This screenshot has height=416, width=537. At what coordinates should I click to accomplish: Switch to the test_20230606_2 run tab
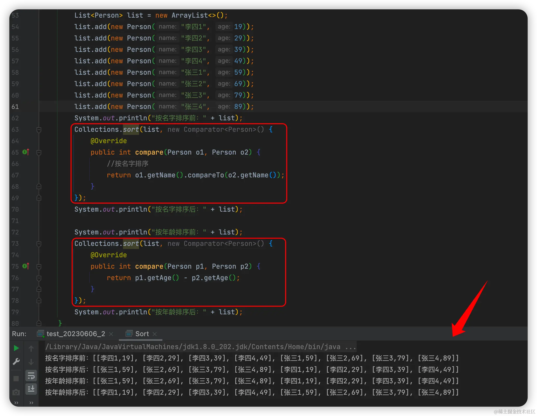76,334
